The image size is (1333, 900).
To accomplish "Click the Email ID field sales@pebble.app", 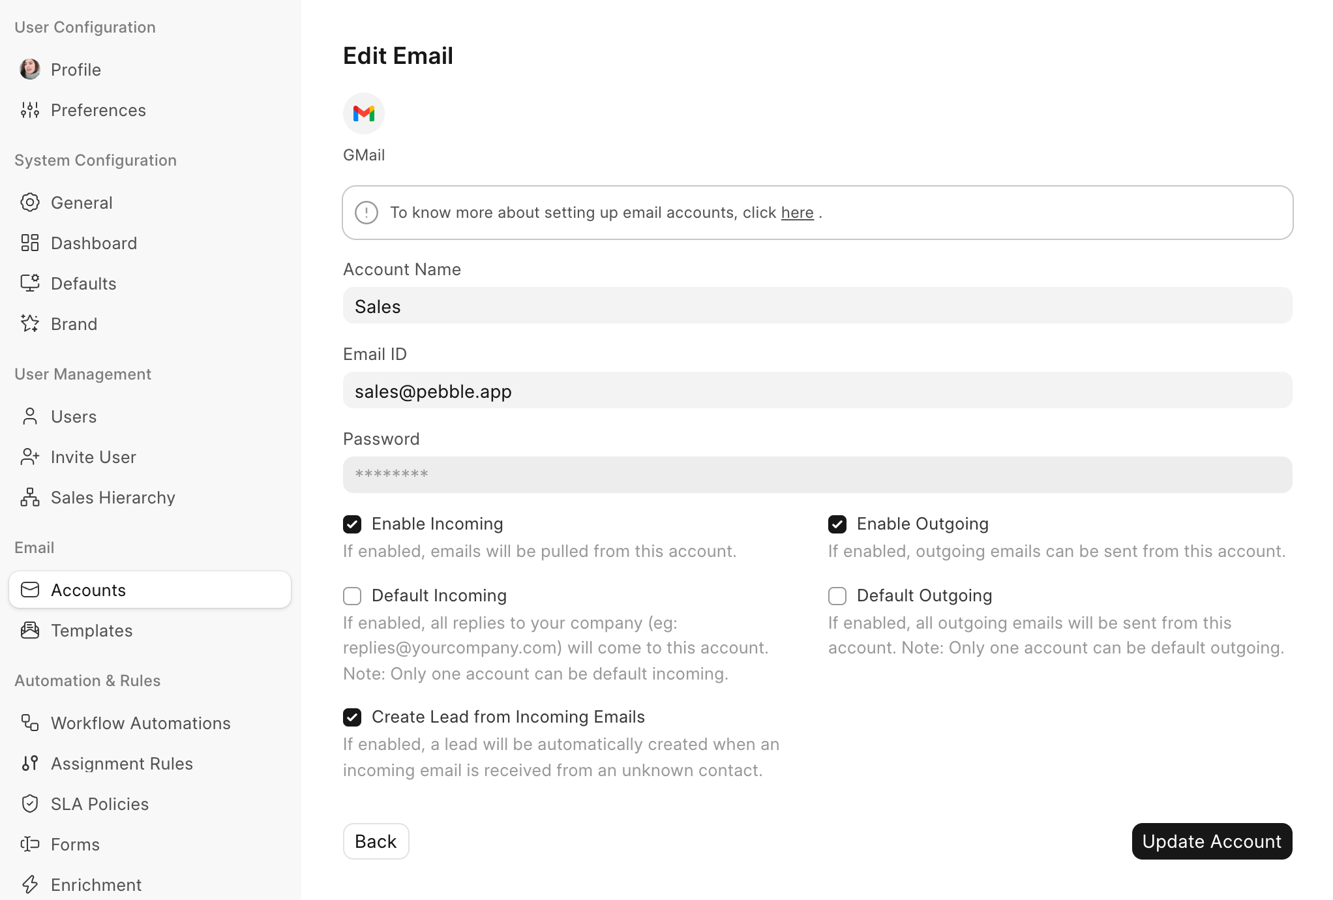I will [x=817, y=390].
